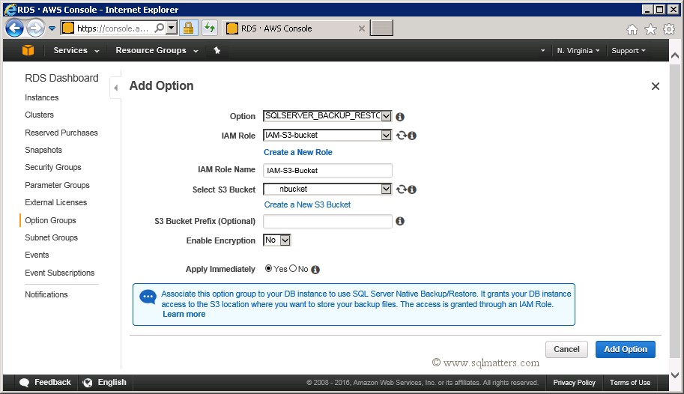The image size is (684, 394).
Task: Click the refresh icon beside Select S3 Bucket
Action: (402, 190)
